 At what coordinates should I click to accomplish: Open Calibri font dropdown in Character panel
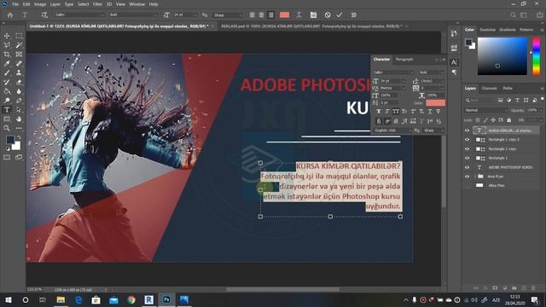pyautogui.click(x=393, y=72)
